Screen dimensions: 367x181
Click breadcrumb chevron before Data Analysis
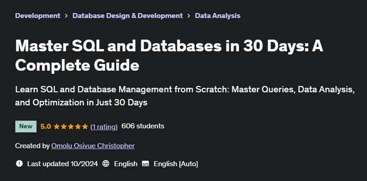(x=189, y=16)
